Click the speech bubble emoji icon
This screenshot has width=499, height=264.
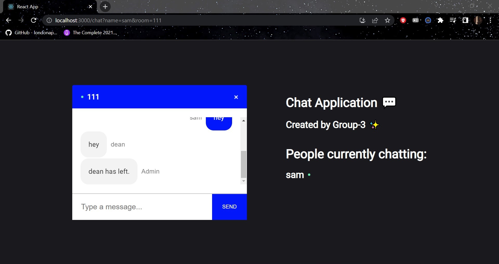coord(389,102)
